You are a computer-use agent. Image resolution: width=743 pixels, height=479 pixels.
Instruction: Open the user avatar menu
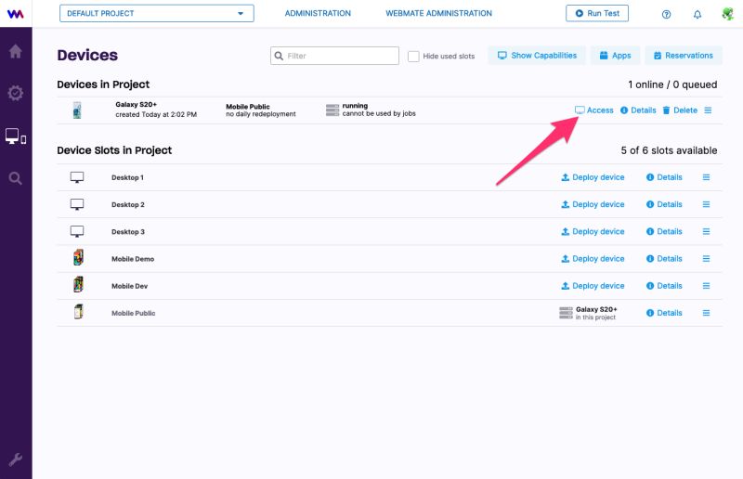(x=727, y=14)
